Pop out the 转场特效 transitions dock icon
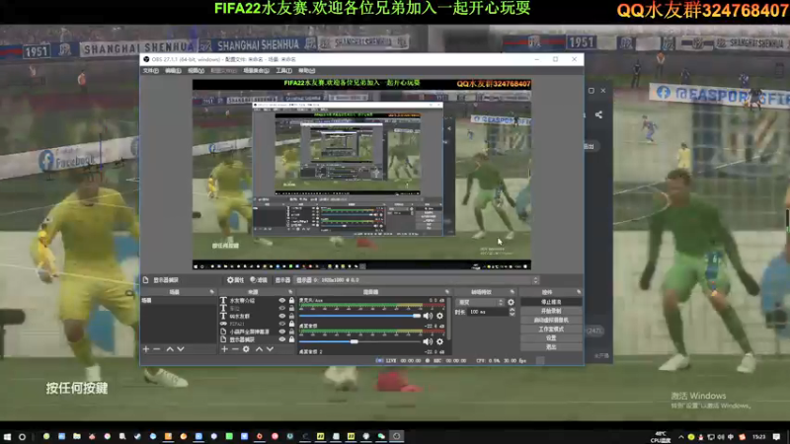 [x=512, y=292]
